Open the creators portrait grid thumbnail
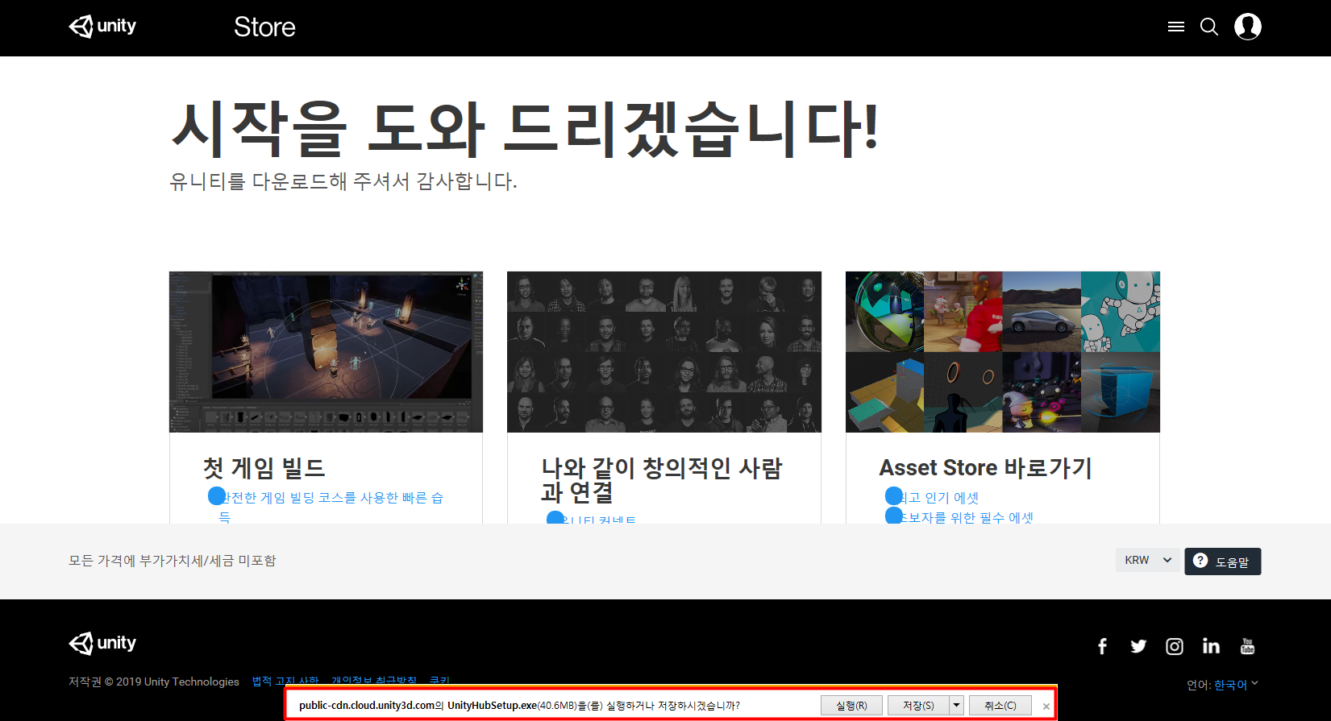Image resolution: width=1331 pixels, height=721 pixels. 664,352
